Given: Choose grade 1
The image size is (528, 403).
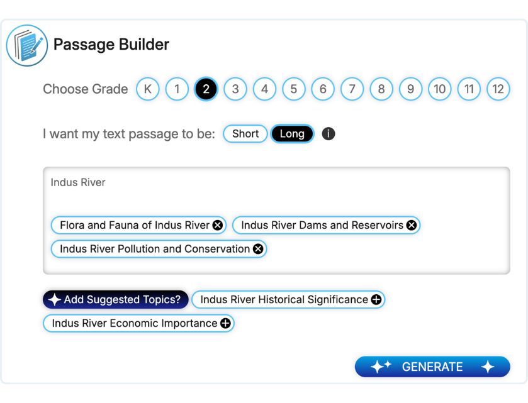Looking at the screenshot, I should coord(177,89).
